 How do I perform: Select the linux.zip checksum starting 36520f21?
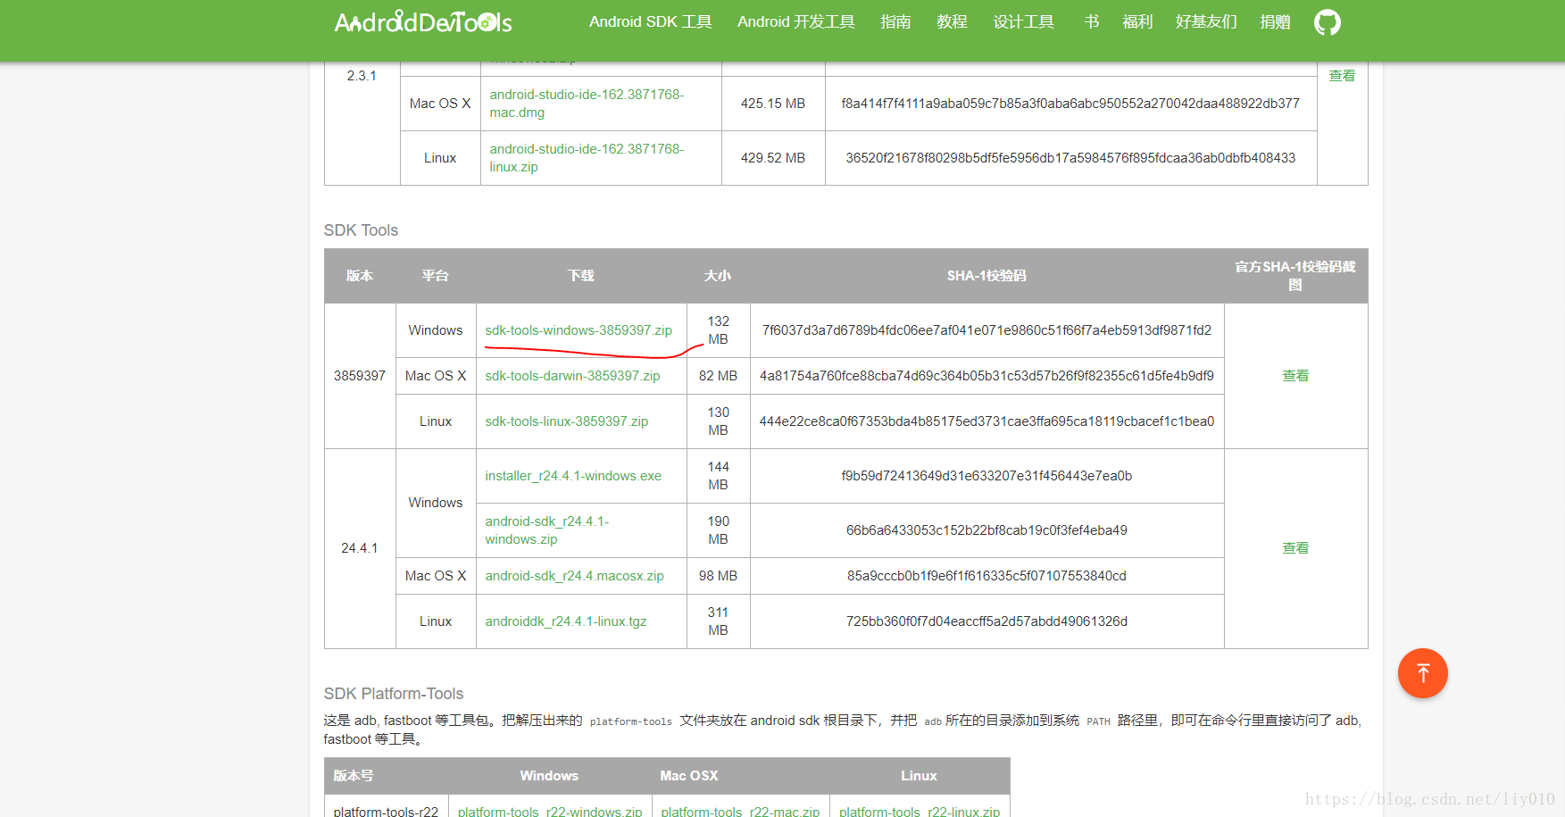pos(1070,158)
